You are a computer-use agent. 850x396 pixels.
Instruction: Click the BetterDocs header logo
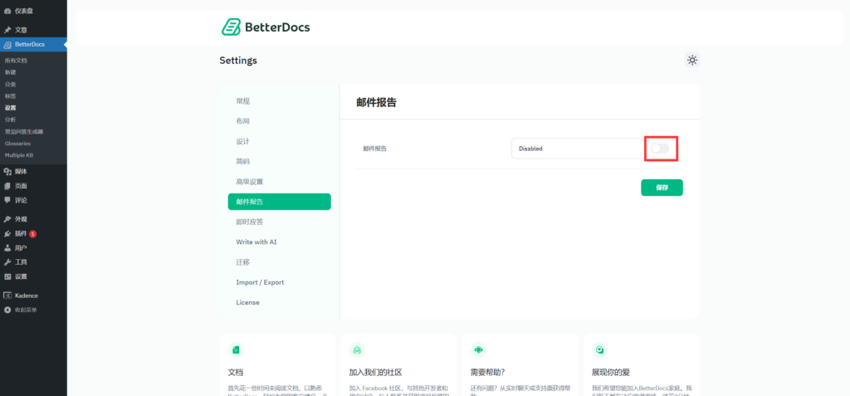266,27
